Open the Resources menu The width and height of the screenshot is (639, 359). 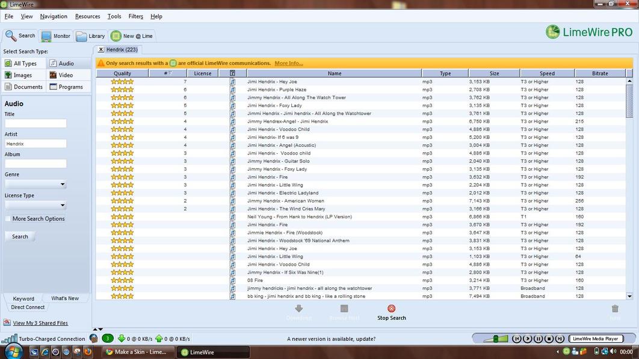[87, 16]
